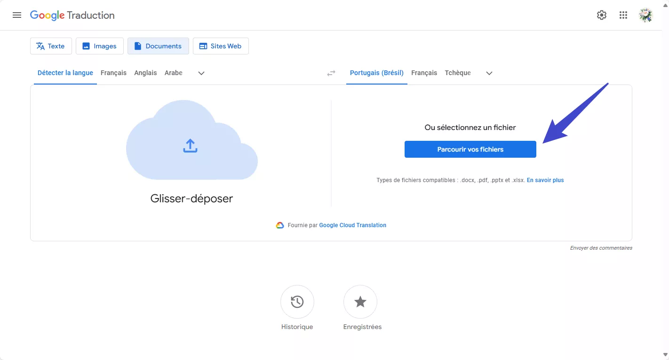Select Anglais as source language
The image size is (669, 360).
coord(145,73)
